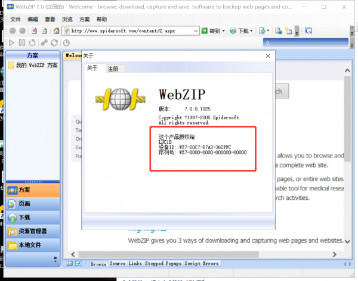Click the Google G toolbar icon
Viewport: 358px width, 281px height.
click(308, 30)
